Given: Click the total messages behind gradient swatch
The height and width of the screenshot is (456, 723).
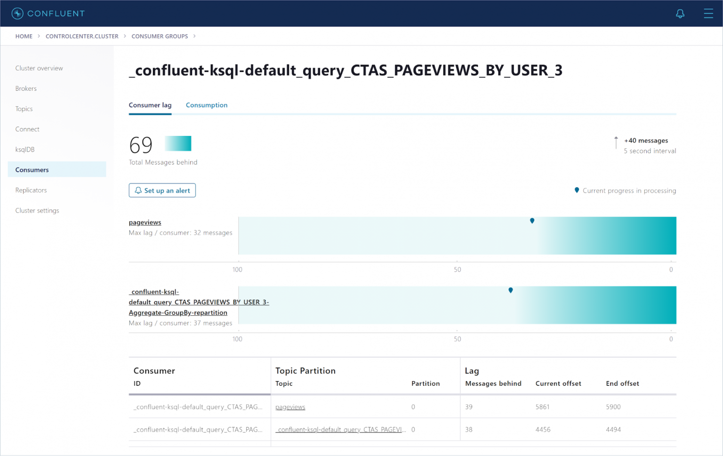Looking at the screenshot, I should click(178, 144).
